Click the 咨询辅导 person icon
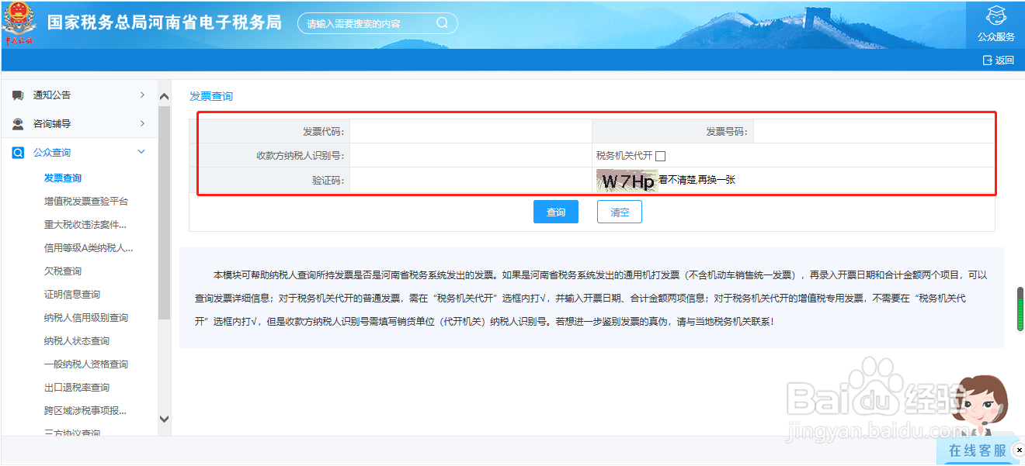This screenshot has width=1025, height=466. tap(17, 123)
